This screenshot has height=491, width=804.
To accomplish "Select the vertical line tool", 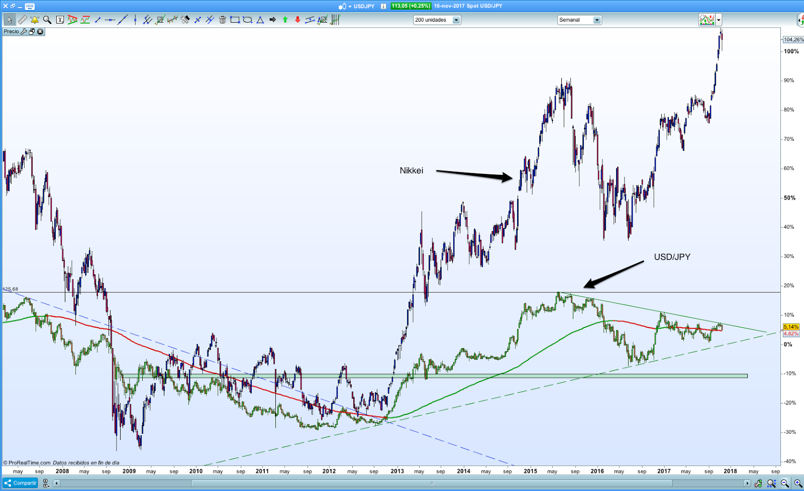I will [135, 20].
